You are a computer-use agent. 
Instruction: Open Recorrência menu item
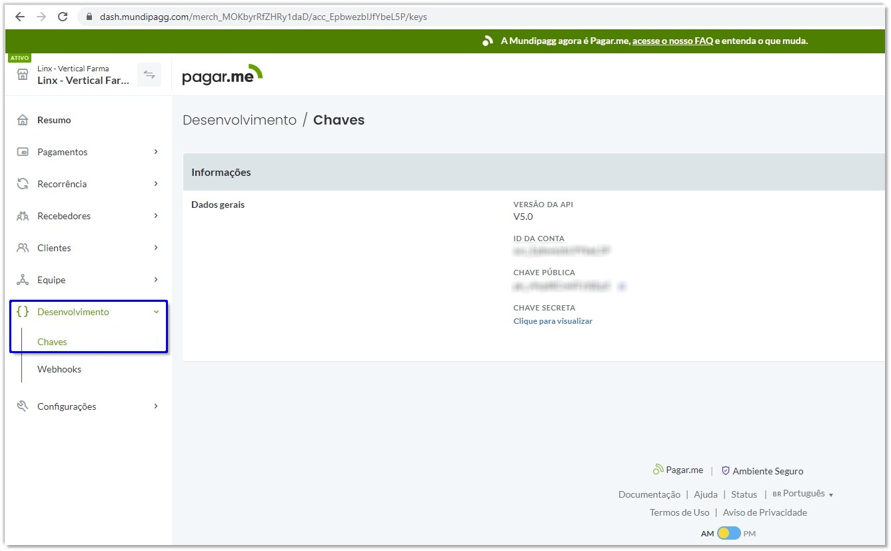click(x=62, y=184)
